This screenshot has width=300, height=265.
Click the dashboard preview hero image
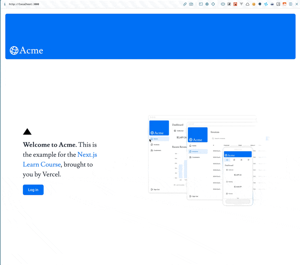pyautogui.click(x=208, y=160)
